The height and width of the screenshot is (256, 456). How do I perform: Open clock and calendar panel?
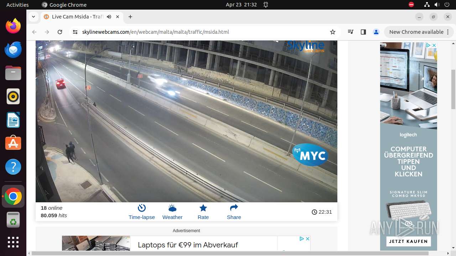pos(241,5)
